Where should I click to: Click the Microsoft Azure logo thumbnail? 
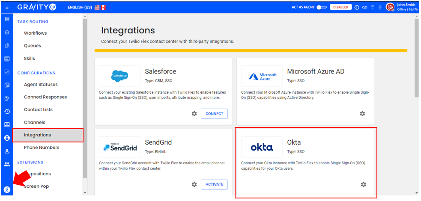(x=262, y=76)
